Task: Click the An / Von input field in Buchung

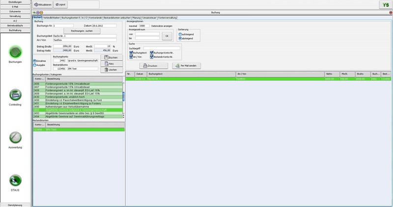Action: click(84, 40)
